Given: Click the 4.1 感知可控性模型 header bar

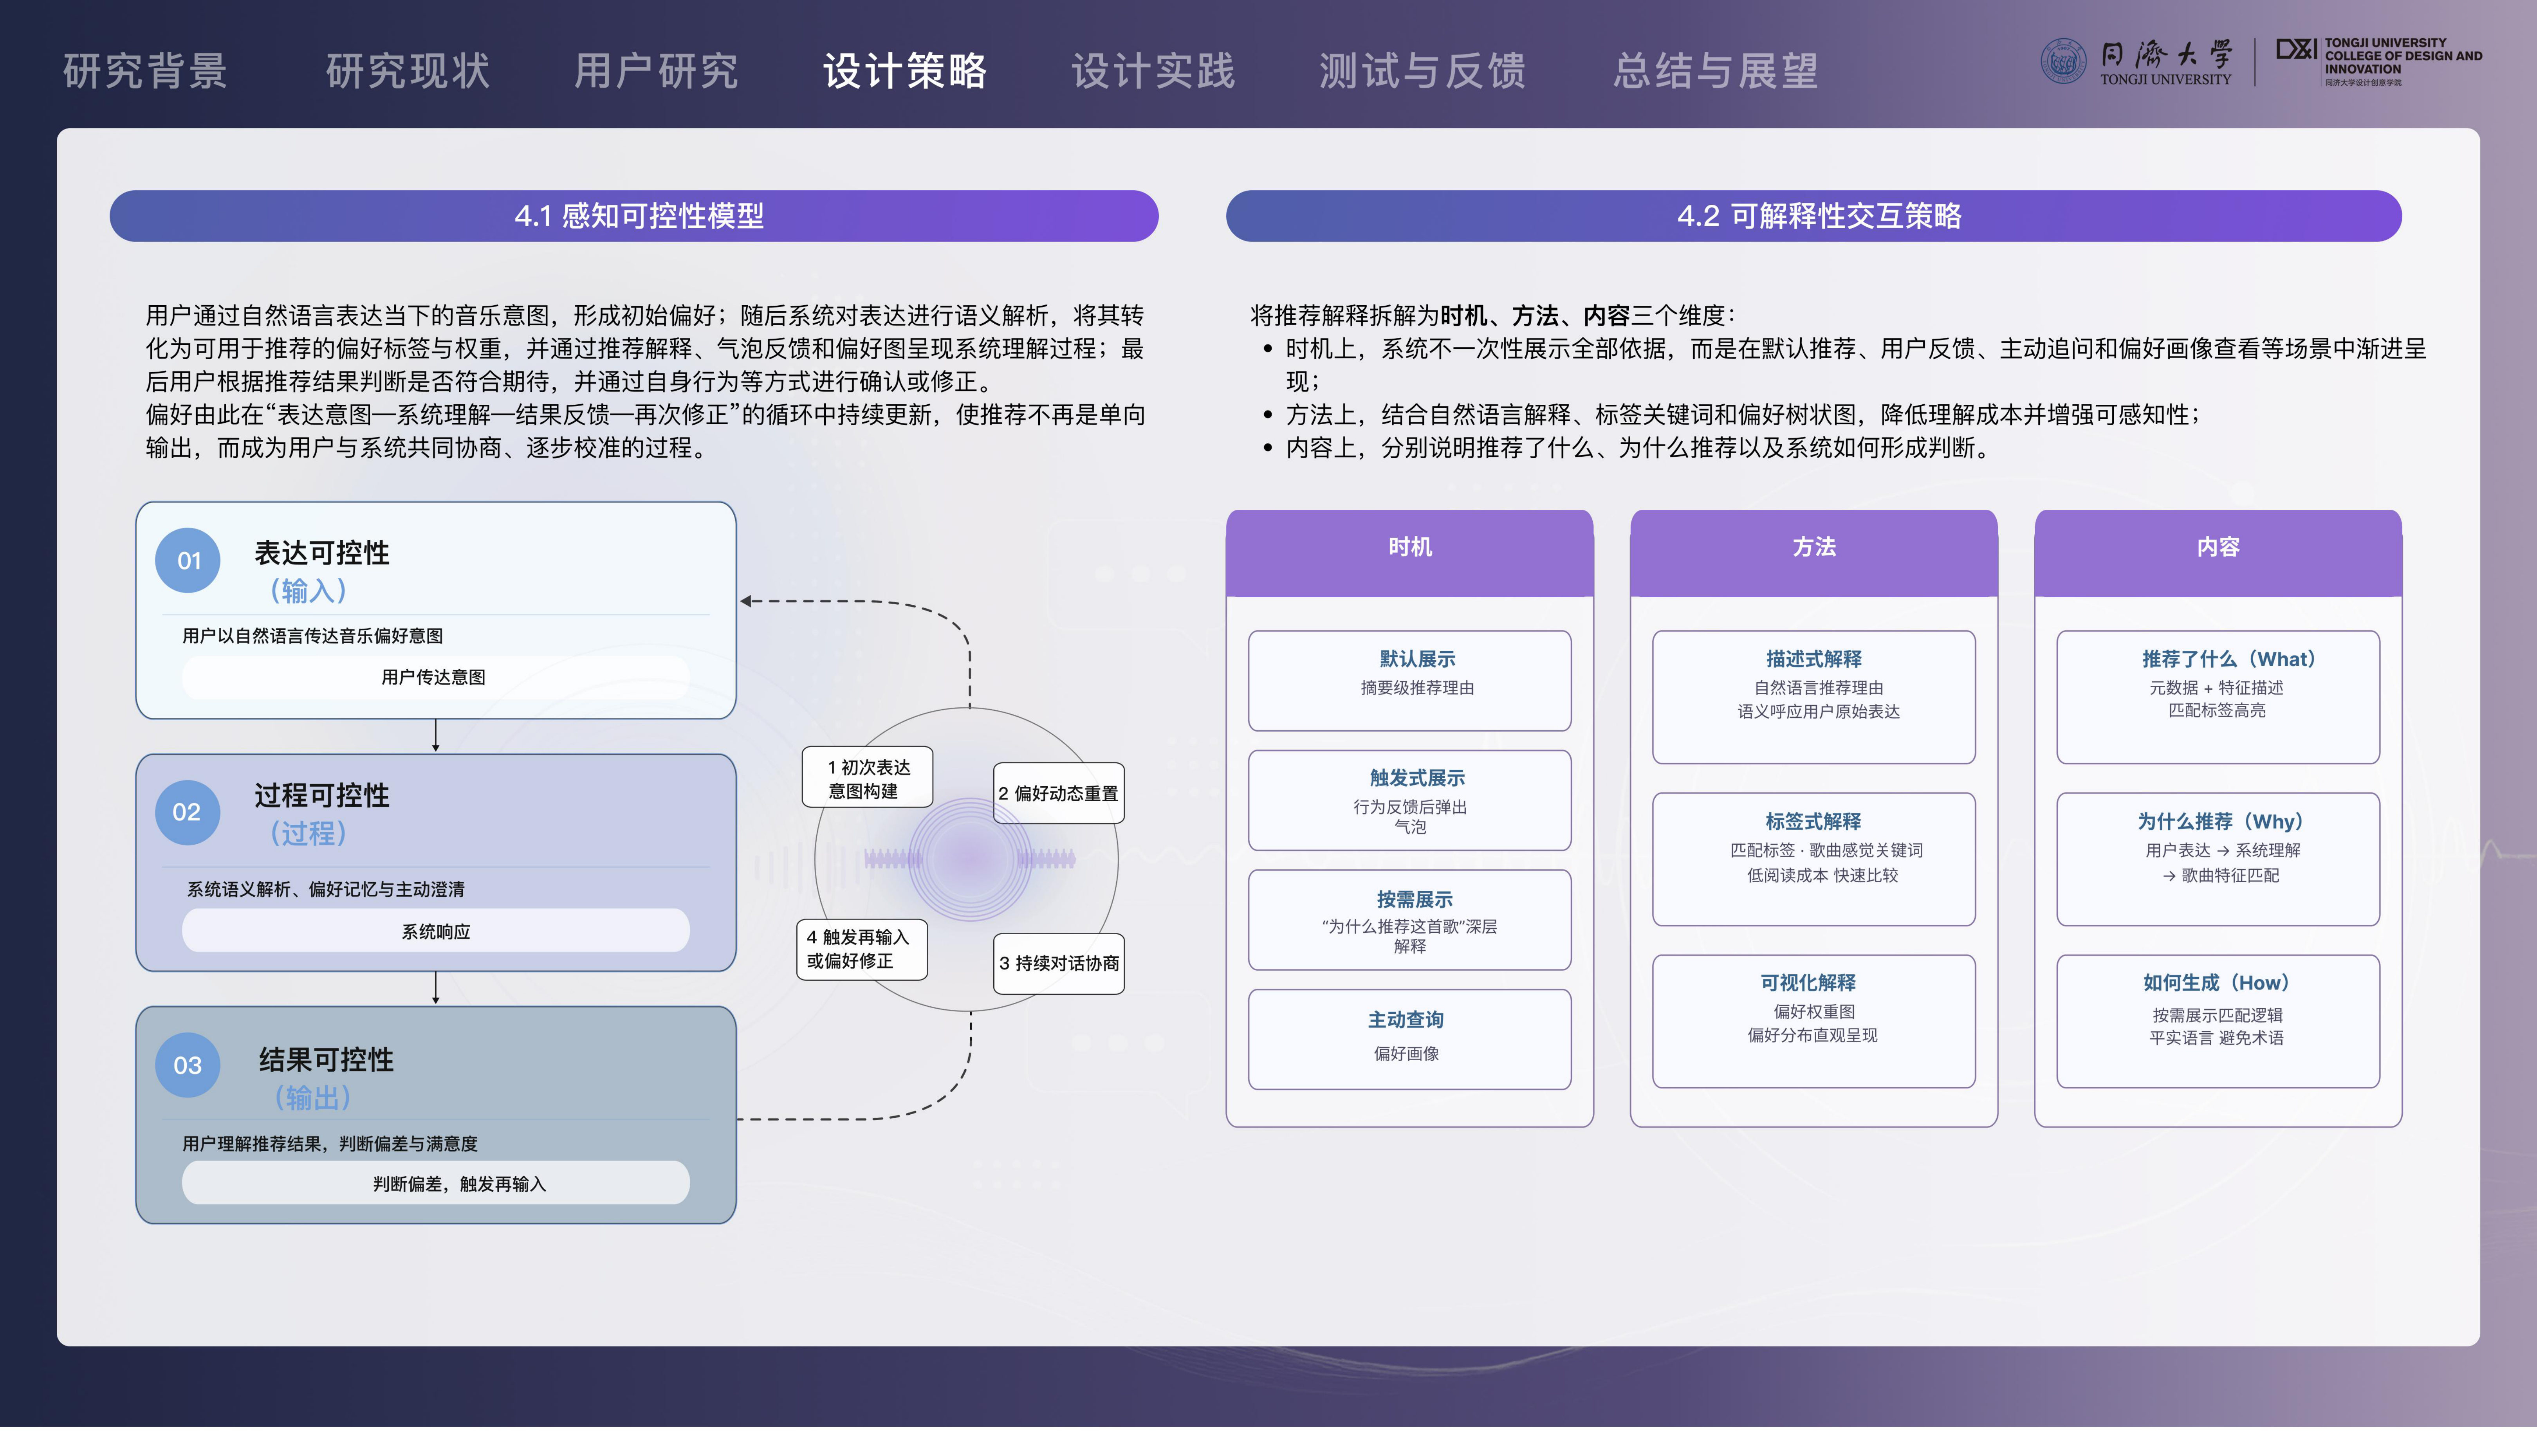Looking at the screenshot, I should [x=634, y=216].
